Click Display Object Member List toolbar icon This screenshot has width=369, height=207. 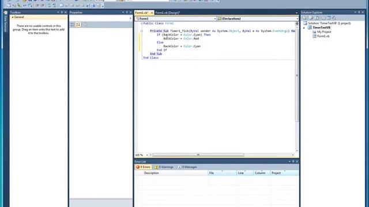(x=9, y=5)
